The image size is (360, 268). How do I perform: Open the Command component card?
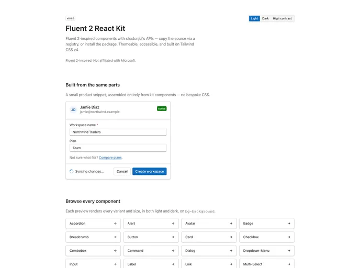[151, 251]
